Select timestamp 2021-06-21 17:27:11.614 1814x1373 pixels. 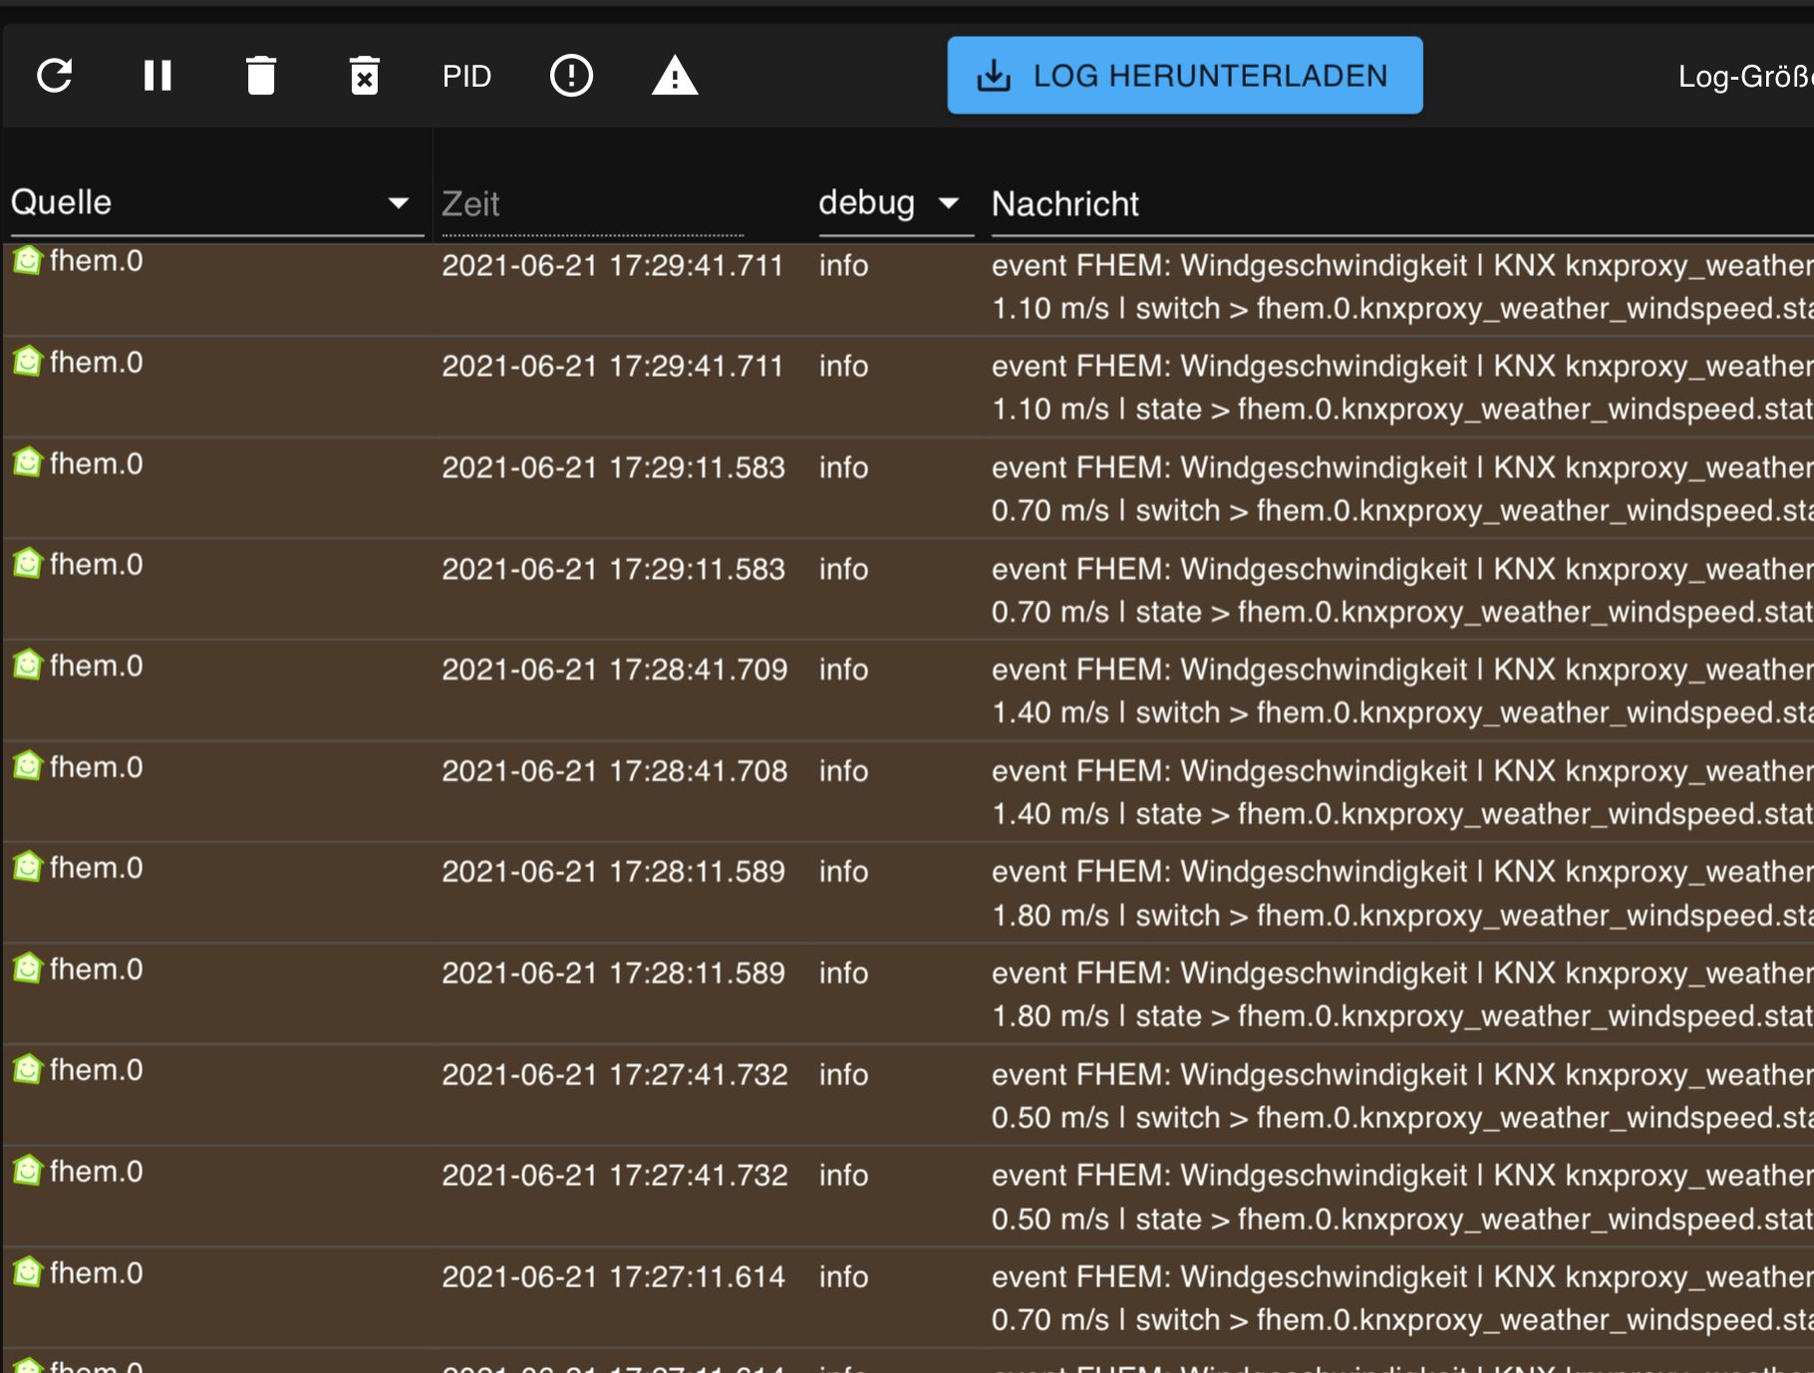[614, 1277]
